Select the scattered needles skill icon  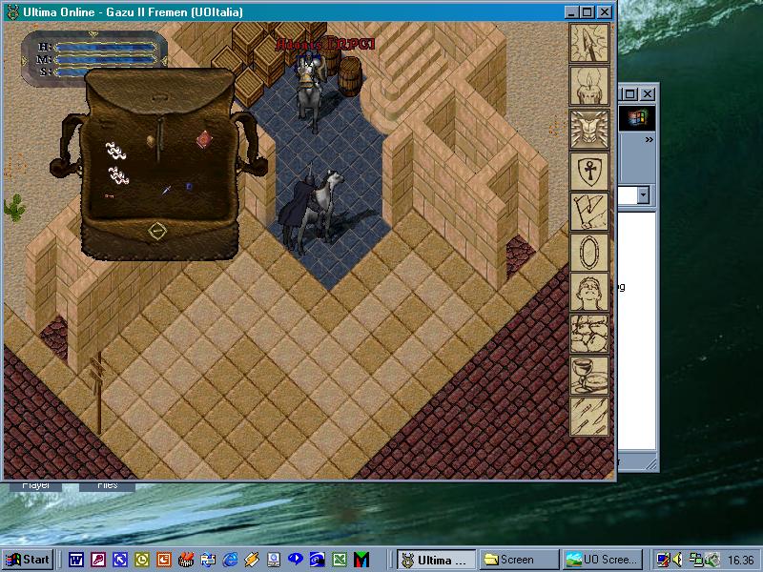click(x=589, y=417)
